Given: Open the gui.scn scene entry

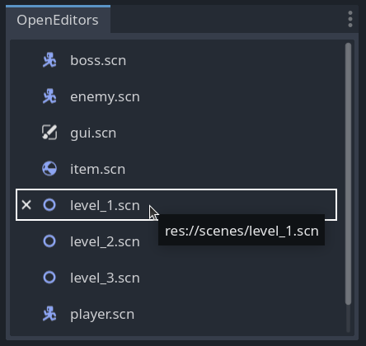Looking at the screenshot, I should pyautogui.click(x=176, y=133).
